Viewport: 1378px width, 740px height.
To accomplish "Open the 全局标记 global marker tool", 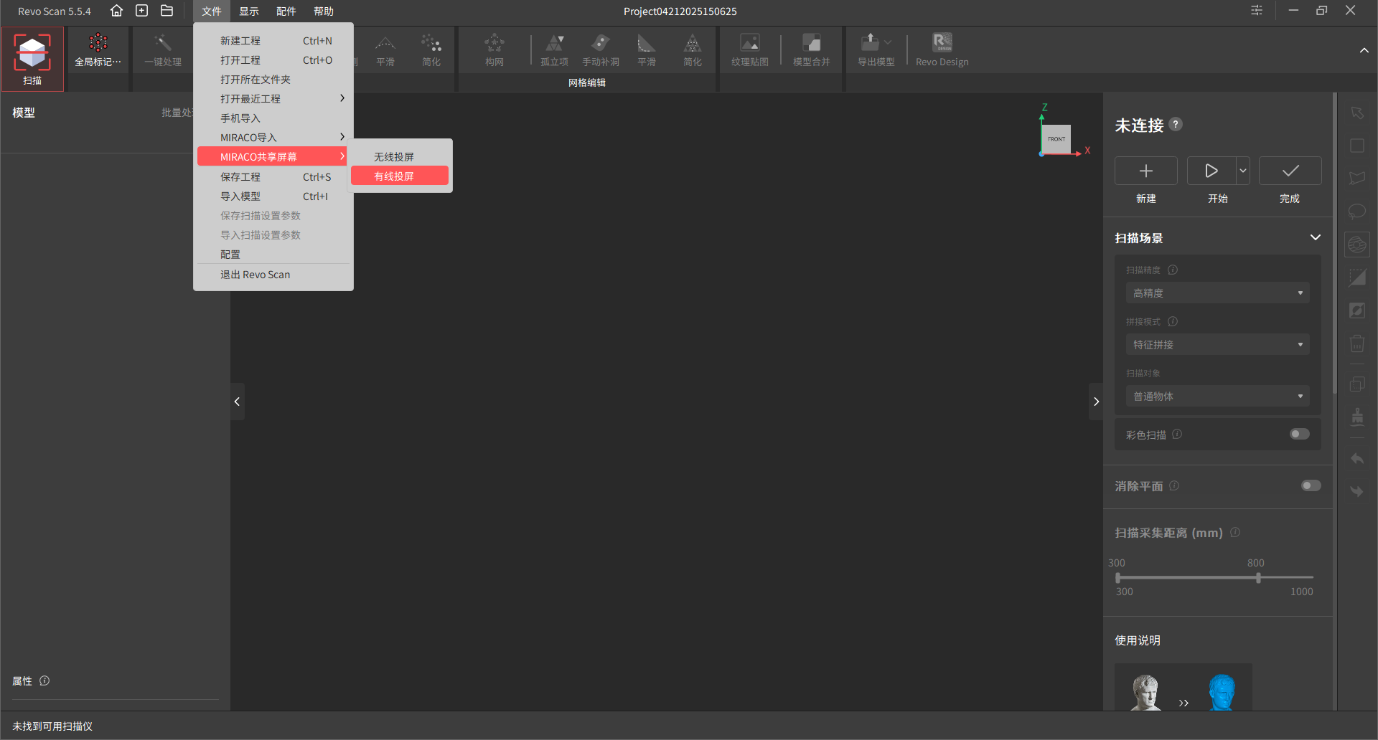I will point(98,50).
